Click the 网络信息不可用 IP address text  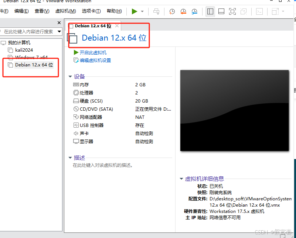(225, 218)
